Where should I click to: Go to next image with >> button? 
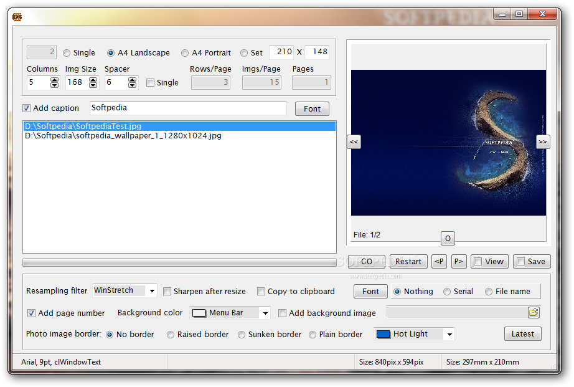(543, 142)
